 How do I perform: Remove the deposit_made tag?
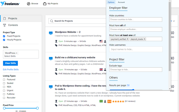coord(145,39)
